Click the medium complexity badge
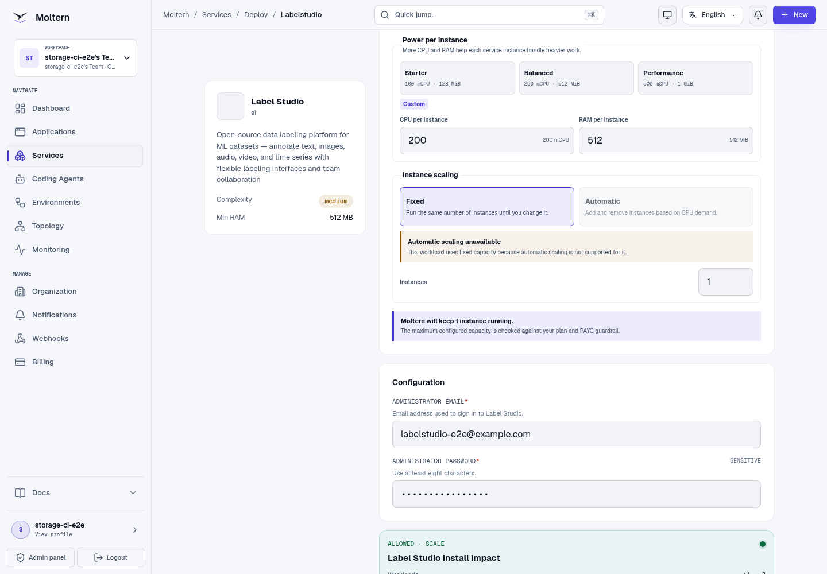827x574 pixels. pyautogui.click(x=336, y=201)
